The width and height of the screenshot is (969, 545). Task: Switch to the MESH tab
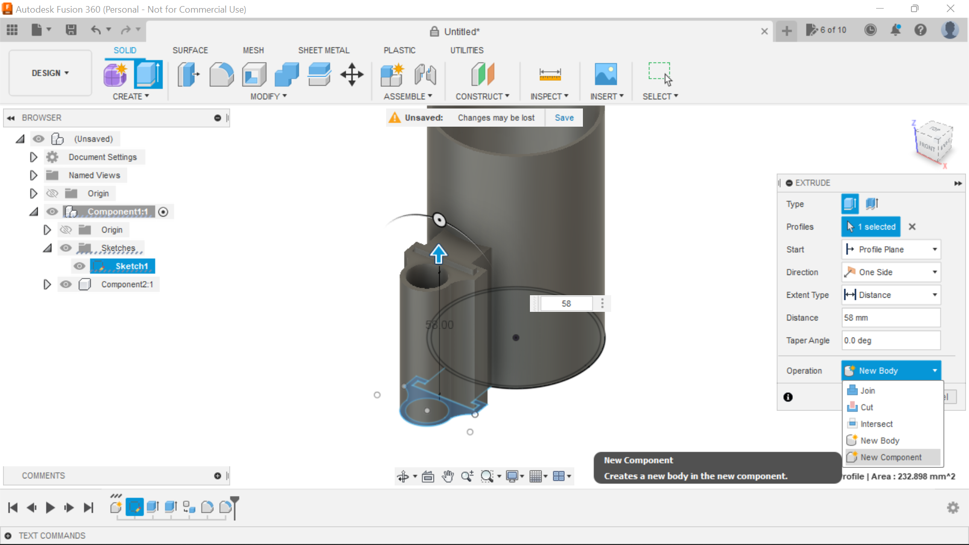coord(253,50)
